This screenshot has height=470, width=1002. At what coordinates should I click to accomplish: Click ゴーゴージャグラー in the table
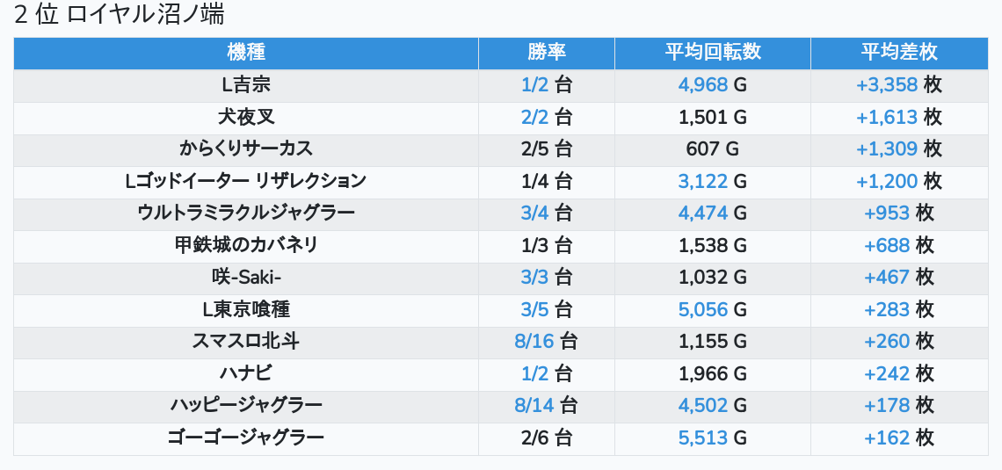(246, 437)
